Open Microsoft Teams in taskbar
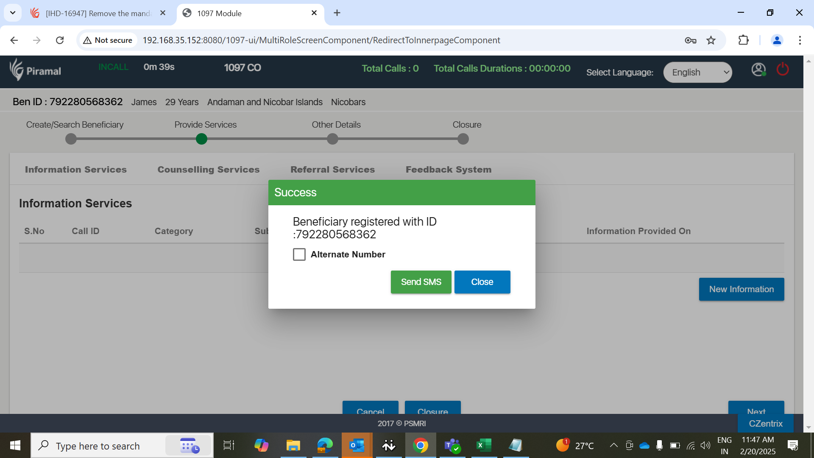Image resolution: width=814 pixels, height=458 pixels. 452,445
